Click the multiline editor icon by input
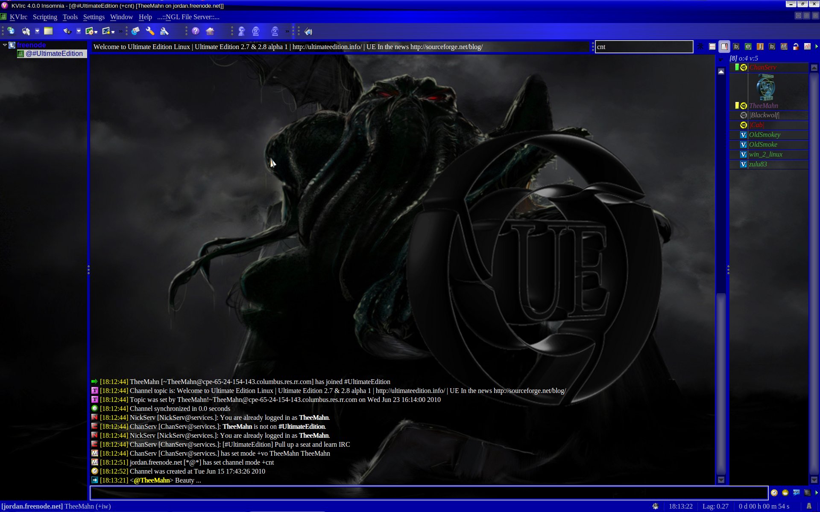The image size is (820, 512). click(807, 493)
